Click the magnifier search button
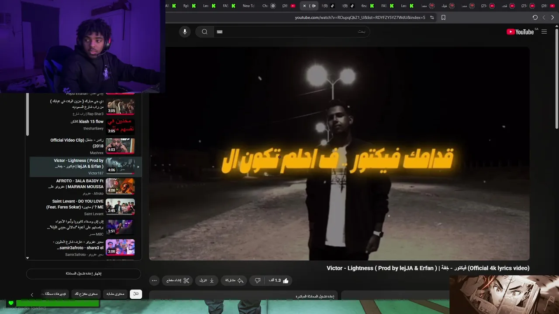This screenshot has width=559, height=314. point(204,31)
